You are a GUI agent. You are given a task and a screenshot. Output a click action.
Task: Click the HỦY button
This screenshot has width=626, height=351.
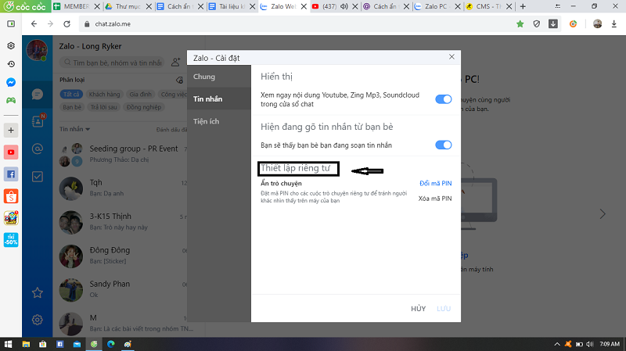(419, 309)
